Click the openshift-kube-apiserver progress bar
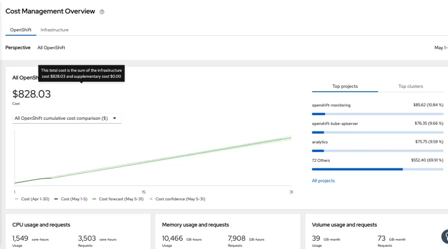This screenshot has width=448, height=249. pyautogui.click(x=377, y=132)
